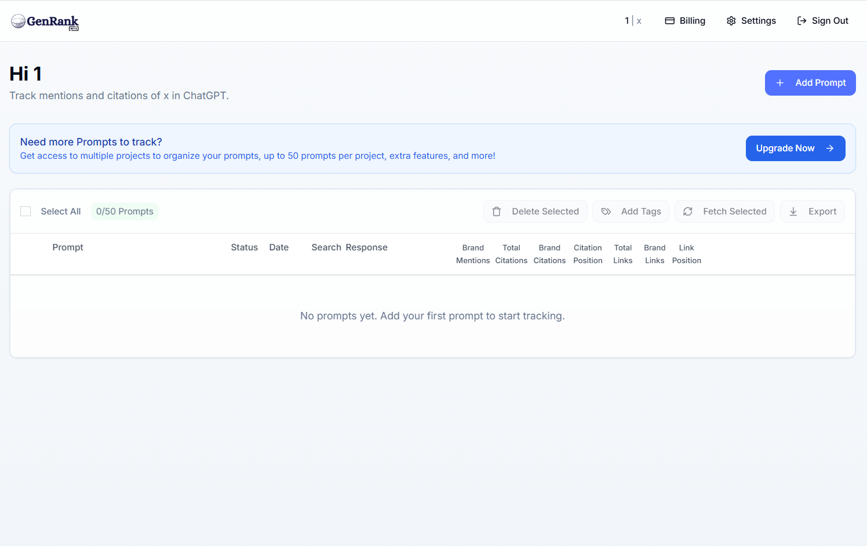This screenshot has height=546, width=867.
Task: Click the Sign Out link text
Action: click(829, 21)
